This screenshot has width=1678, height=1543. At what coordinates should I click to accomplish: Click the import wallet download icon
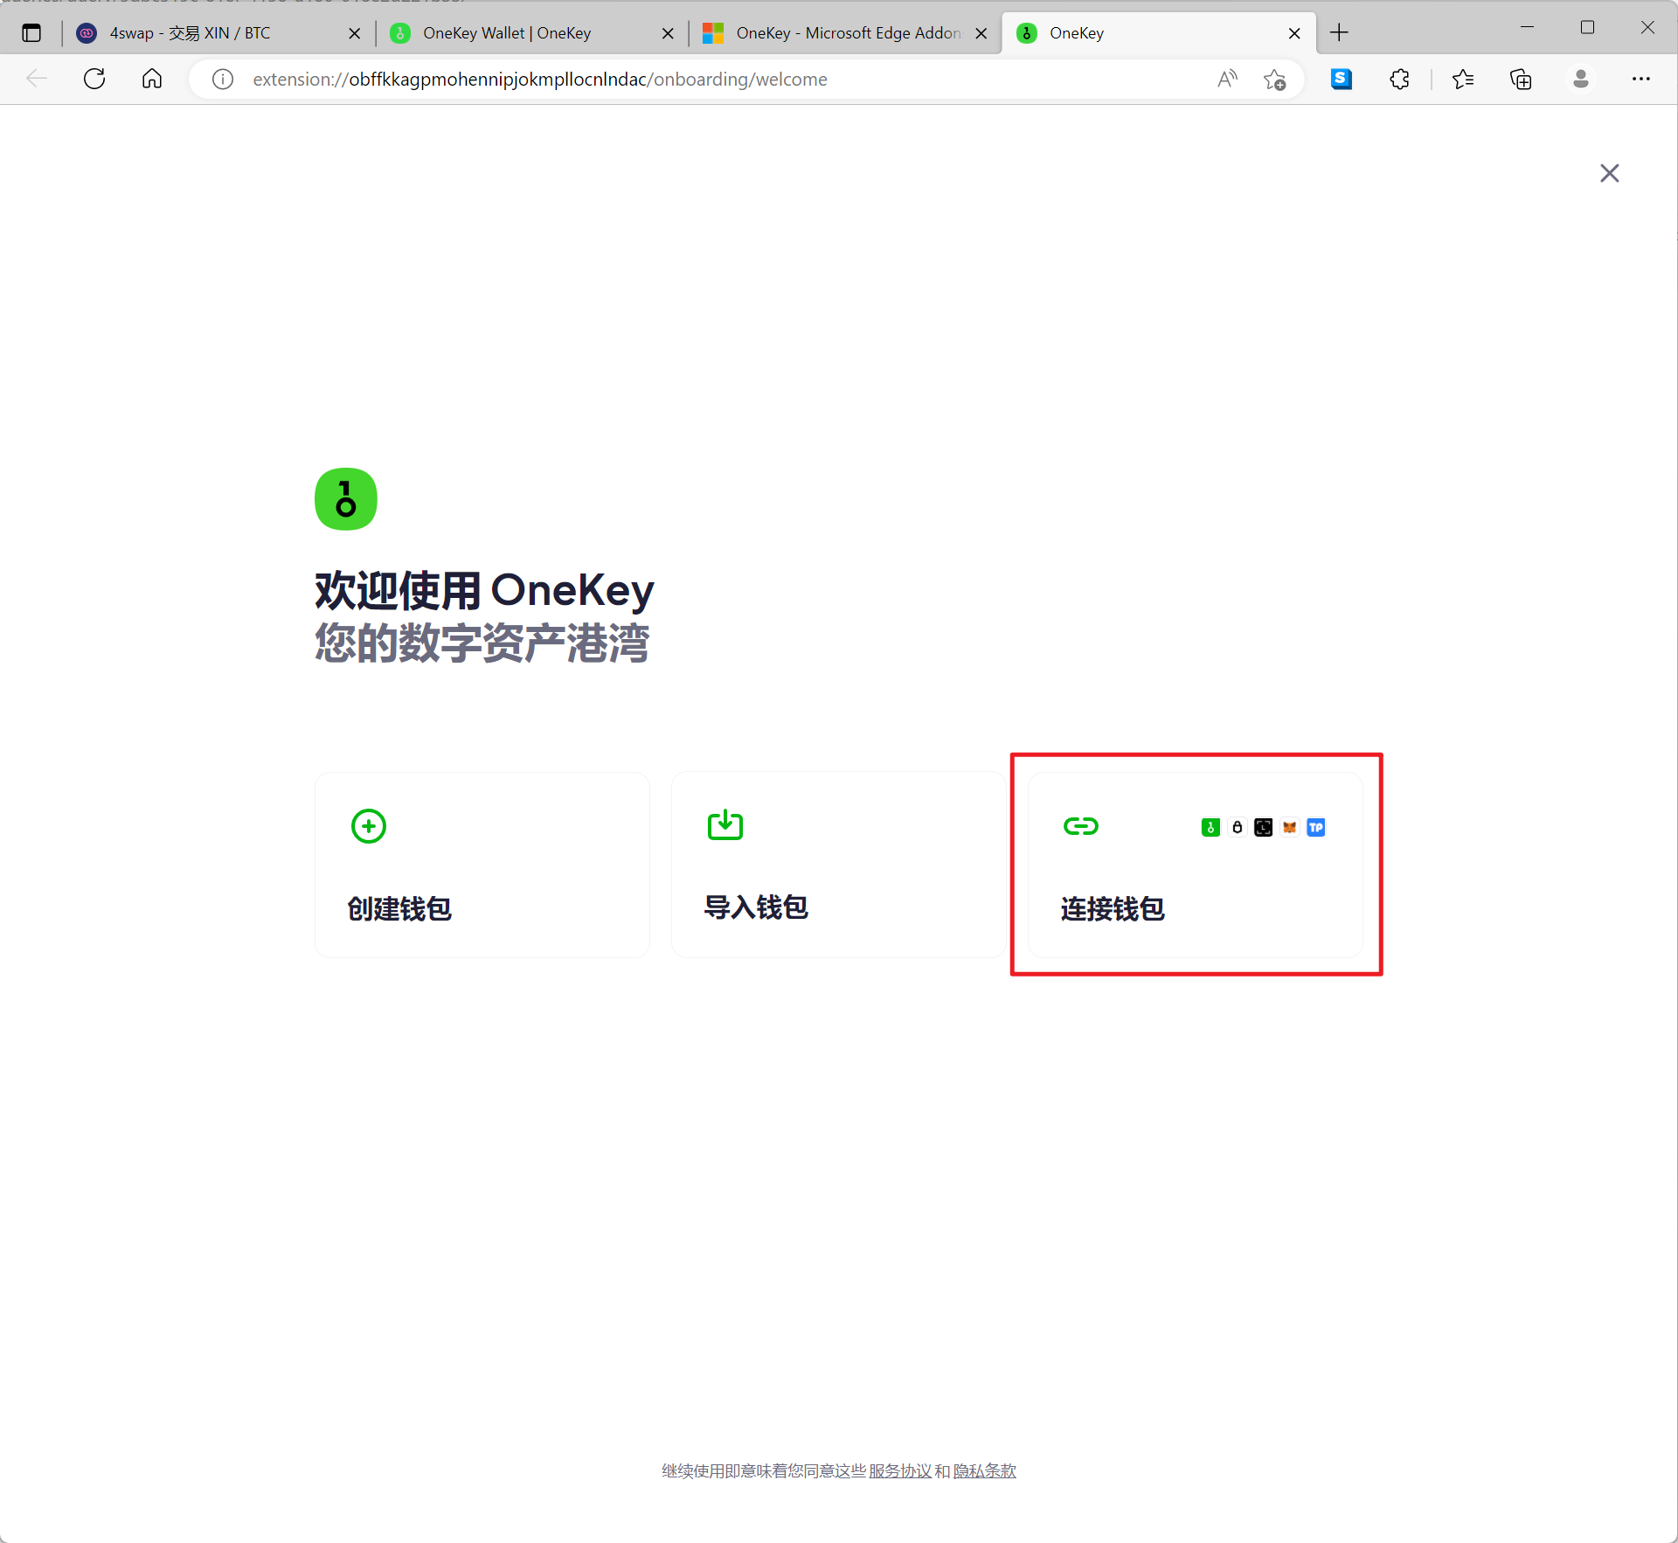(725, 824)
